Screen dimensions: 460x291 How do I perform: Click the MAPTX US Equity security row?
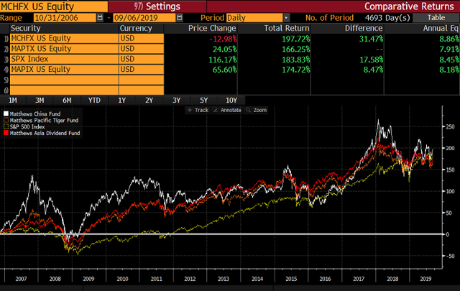point(64,49)
